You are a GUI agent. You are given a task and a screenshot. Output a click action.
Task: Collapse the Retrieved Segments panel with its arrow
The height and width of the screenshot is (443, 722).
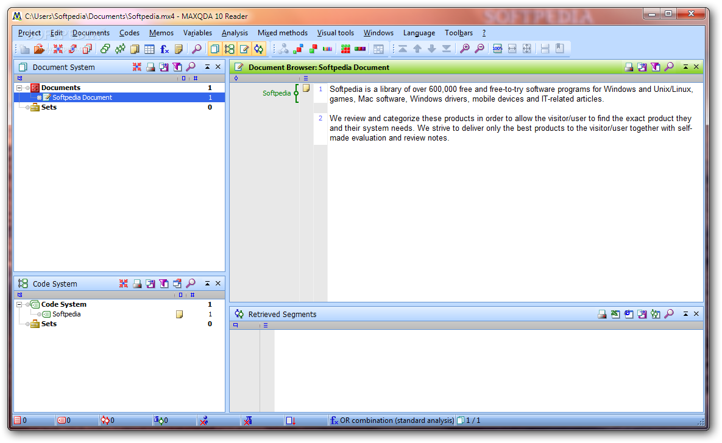click(x=685, y=314)
